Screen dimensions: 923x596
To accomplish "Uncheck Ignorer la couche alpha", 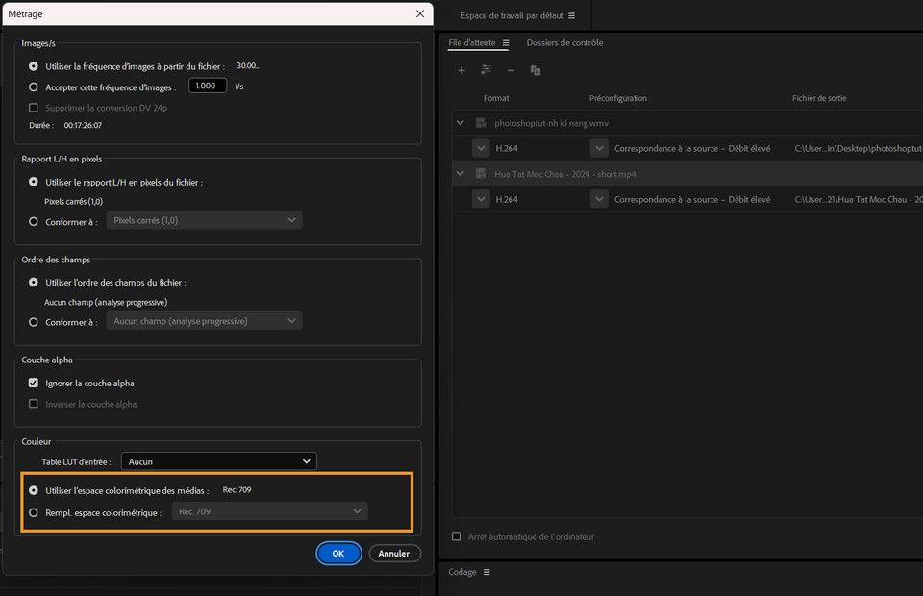I will (33, 383).
